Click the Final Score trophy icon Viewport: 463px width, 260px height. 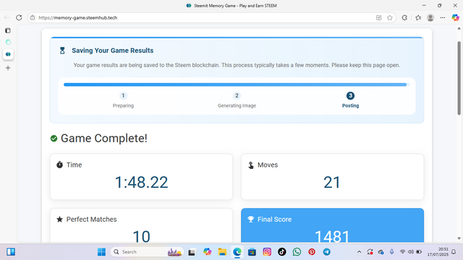coord(251,219)
